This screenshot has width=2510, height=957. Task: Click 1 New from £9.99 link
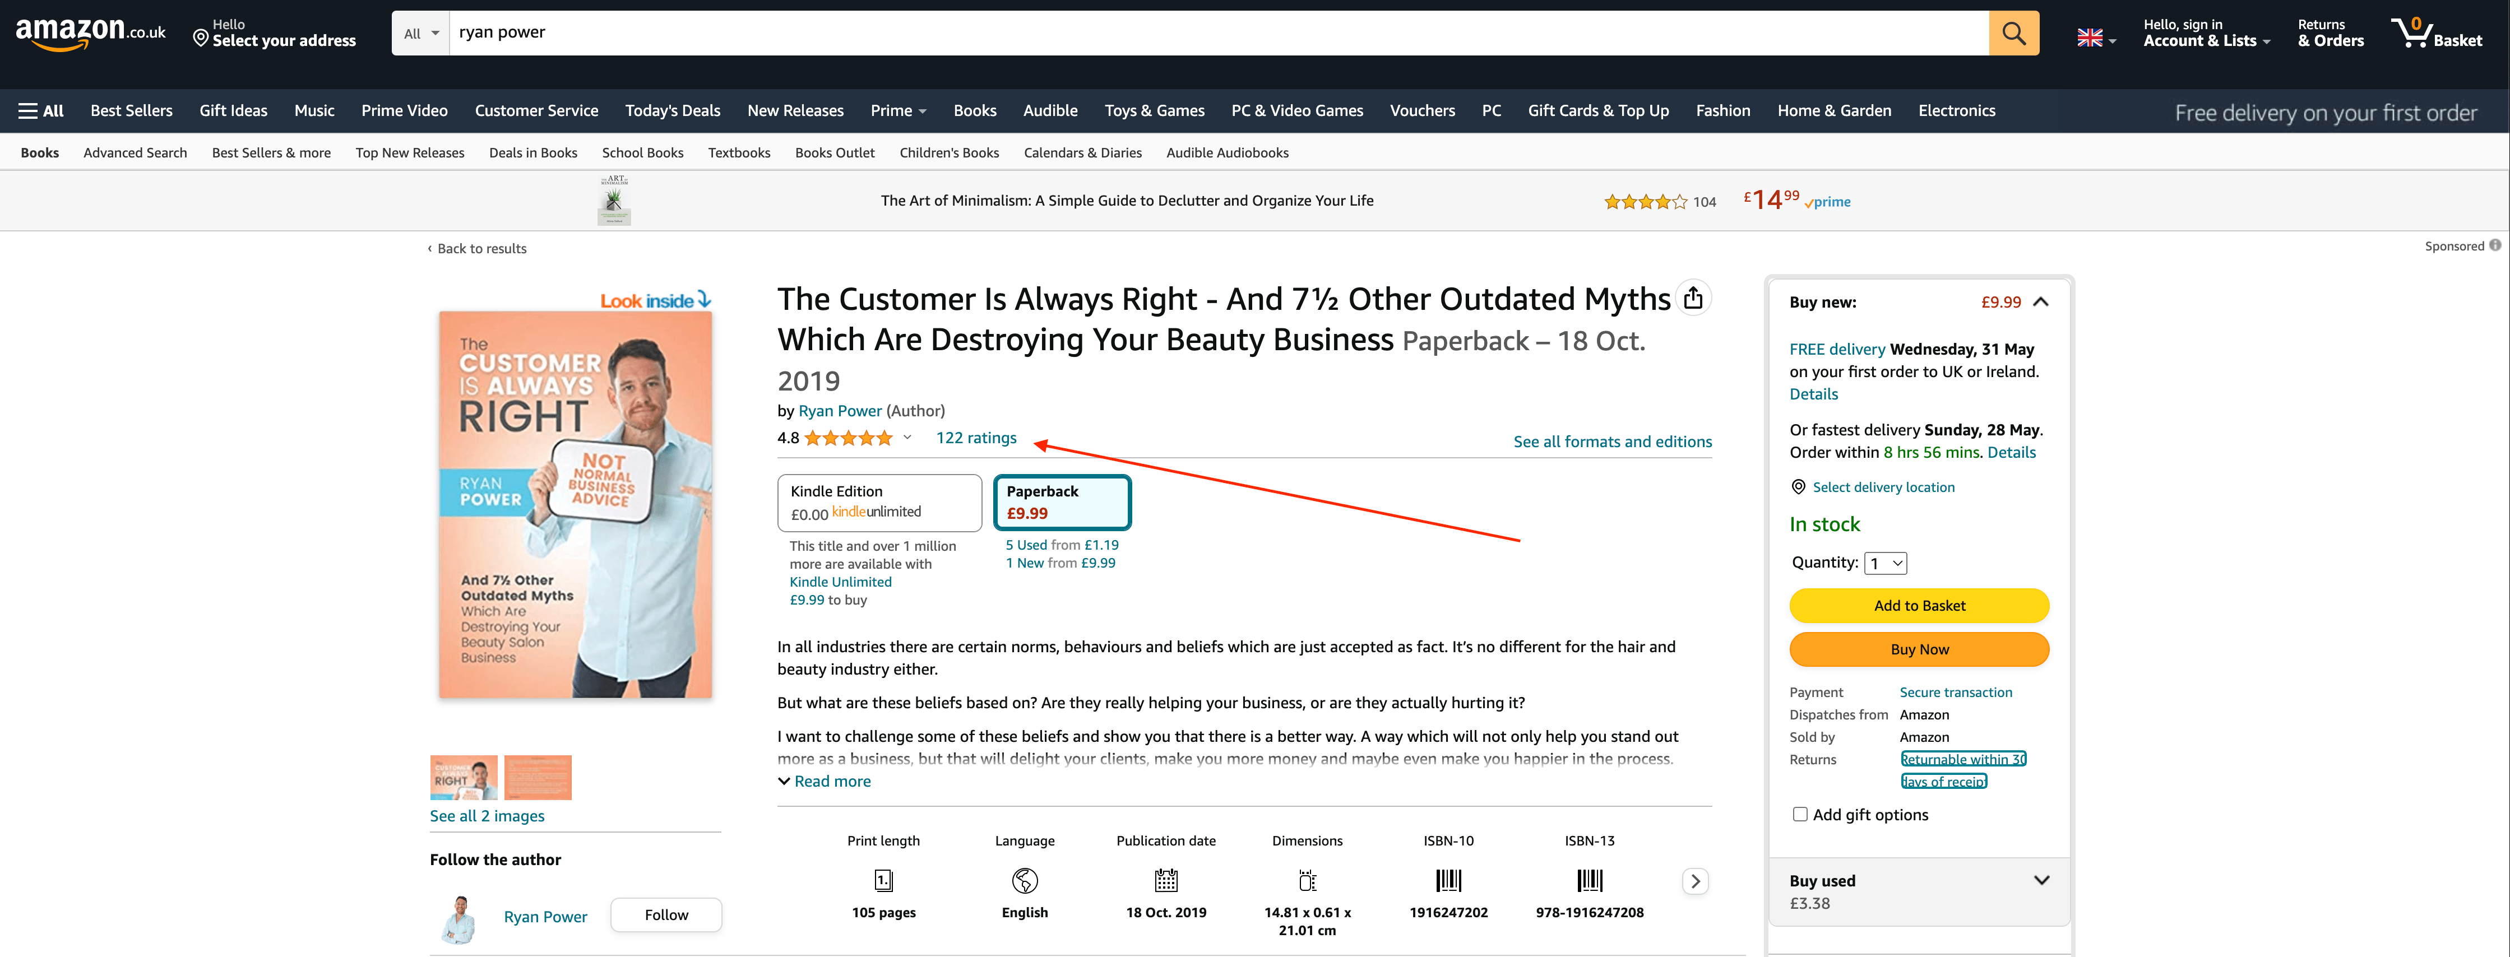(1060, 563)
